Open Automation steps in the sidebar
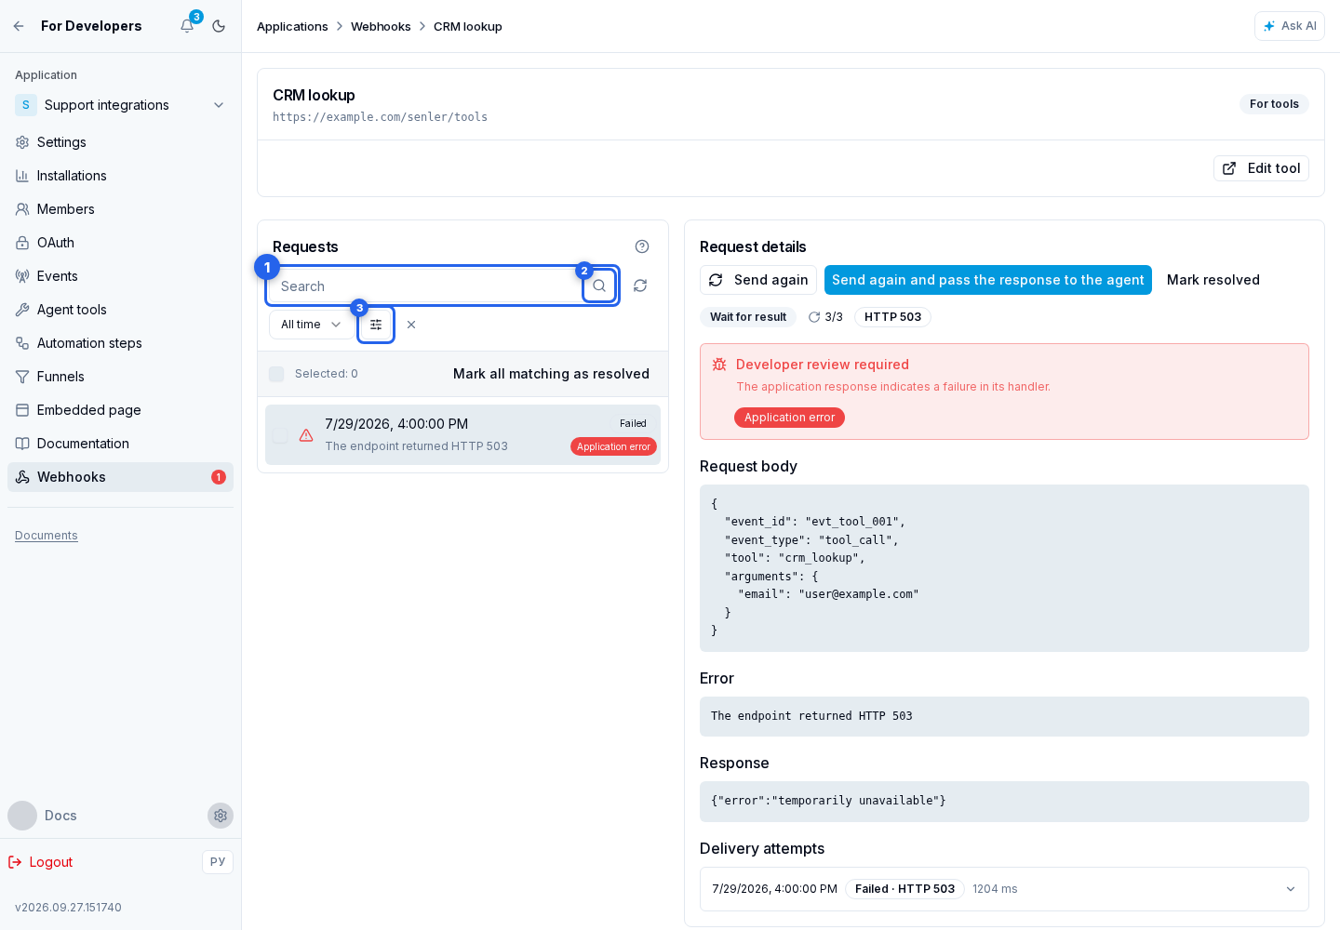 pyautogui.click(x=120, y=343)
